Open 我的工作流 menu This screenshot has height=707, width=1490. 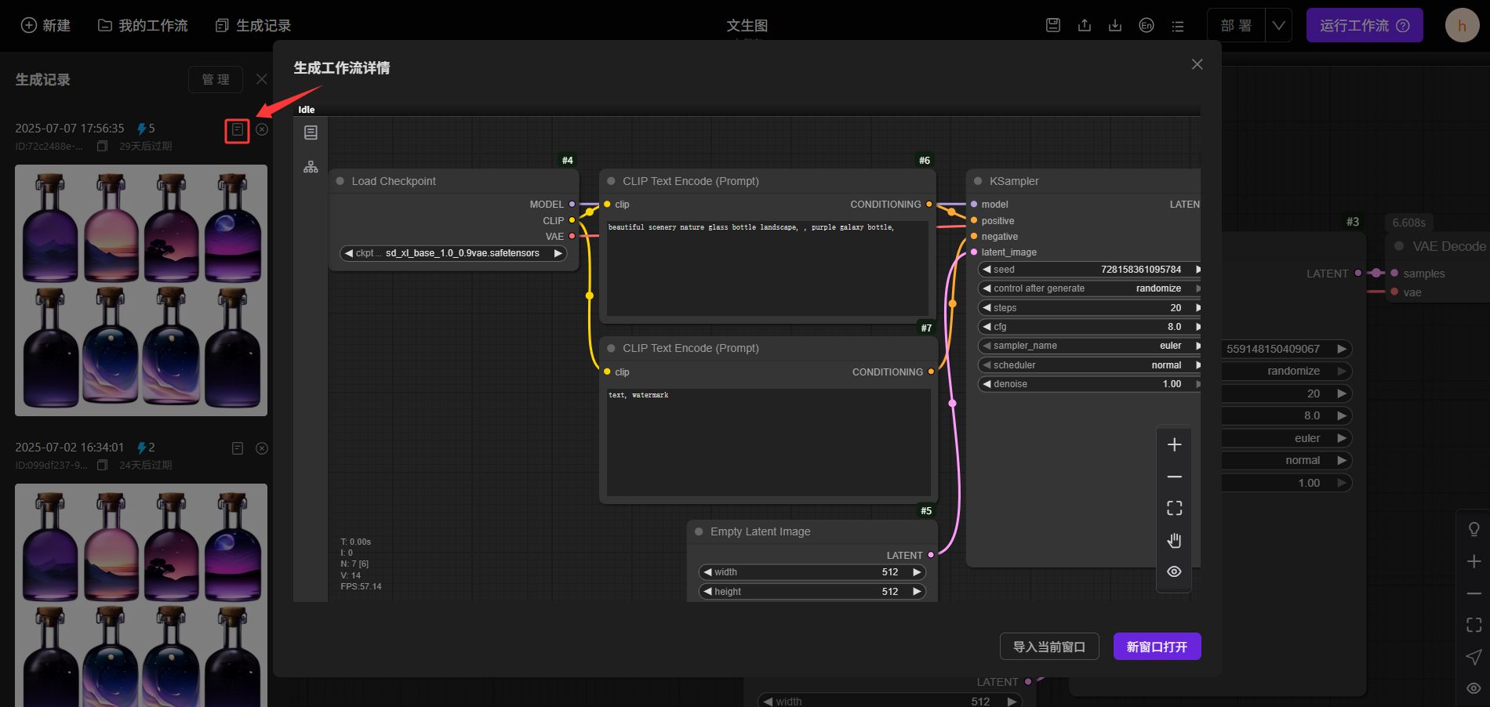143,25
